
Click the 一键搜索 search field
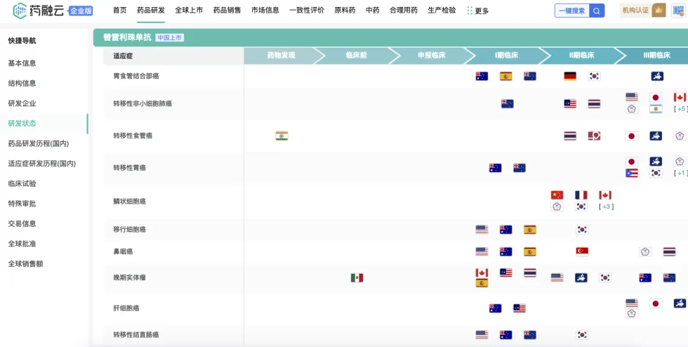point(571,11)
